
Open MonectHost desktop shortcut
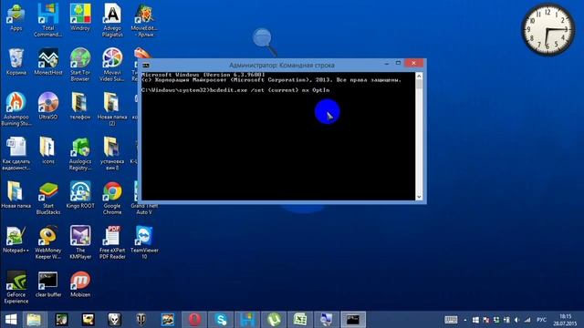click(48, 61)
